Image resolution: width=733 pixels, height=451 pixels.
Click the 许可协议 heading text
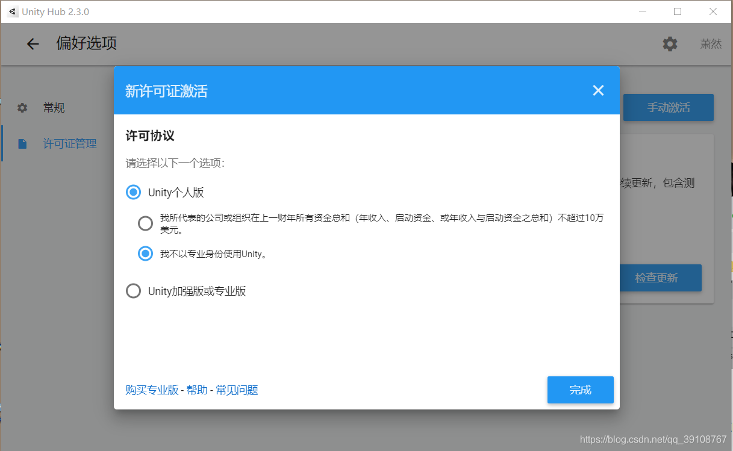point(150,136)
